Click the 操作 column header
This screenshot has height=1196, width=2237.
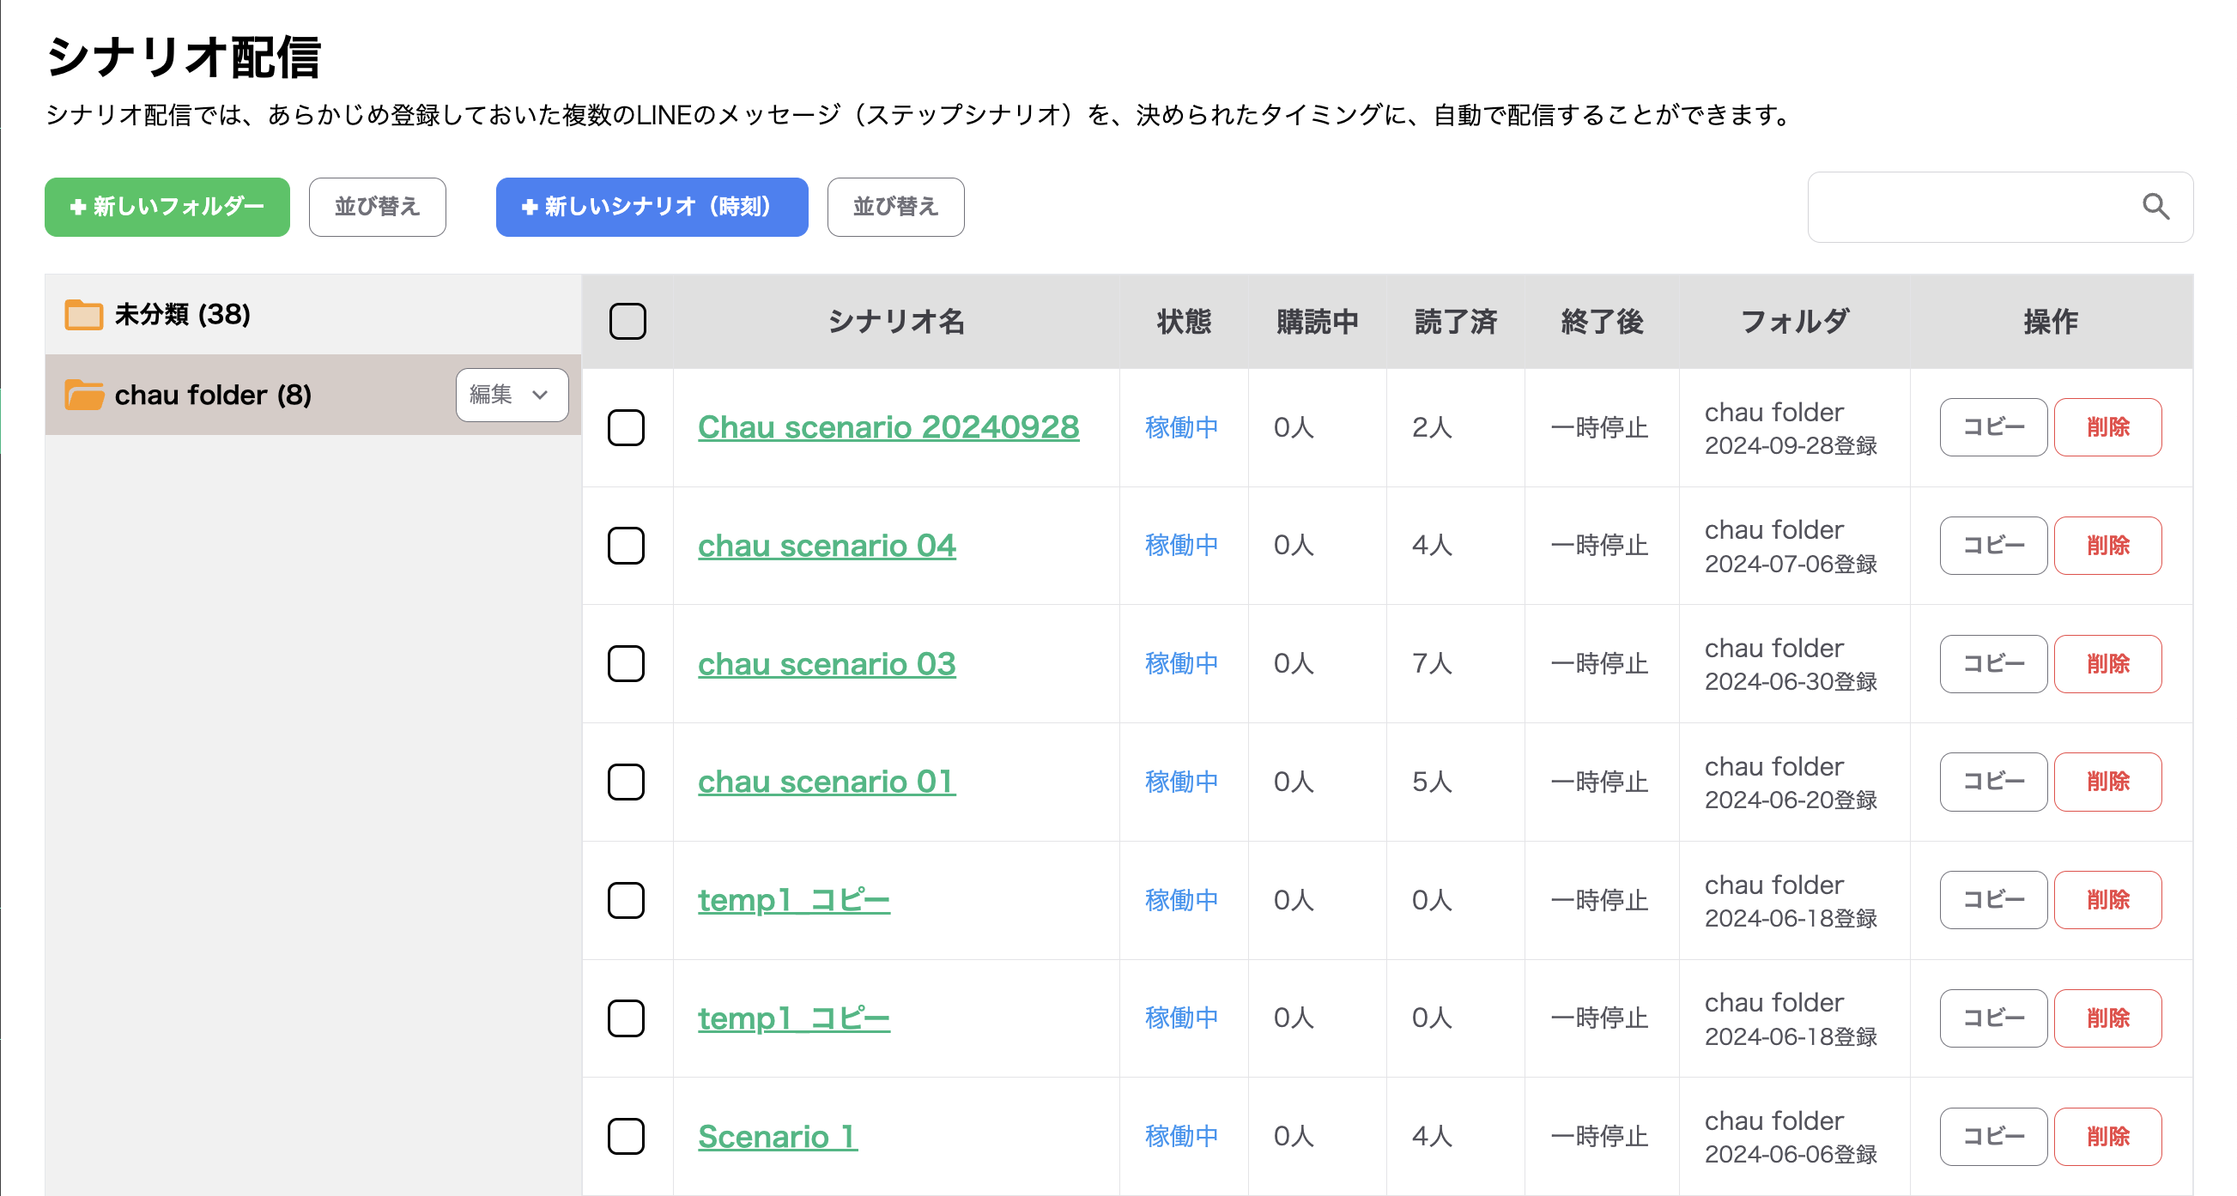coord(2050,321)
